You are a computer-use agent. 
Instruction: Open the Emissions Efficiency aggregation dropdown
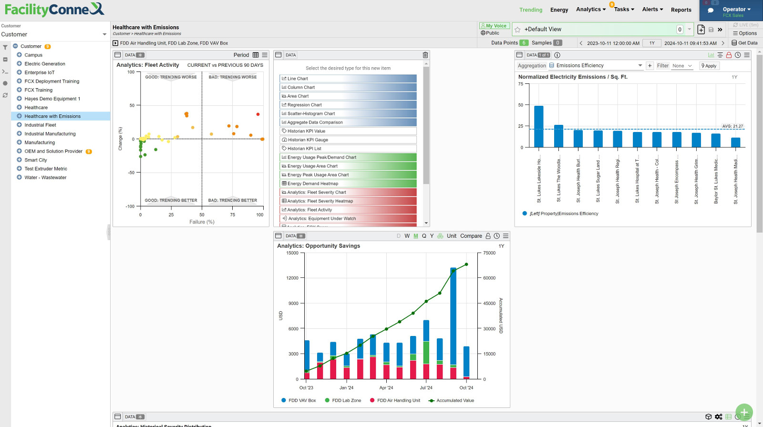[596, 66]
